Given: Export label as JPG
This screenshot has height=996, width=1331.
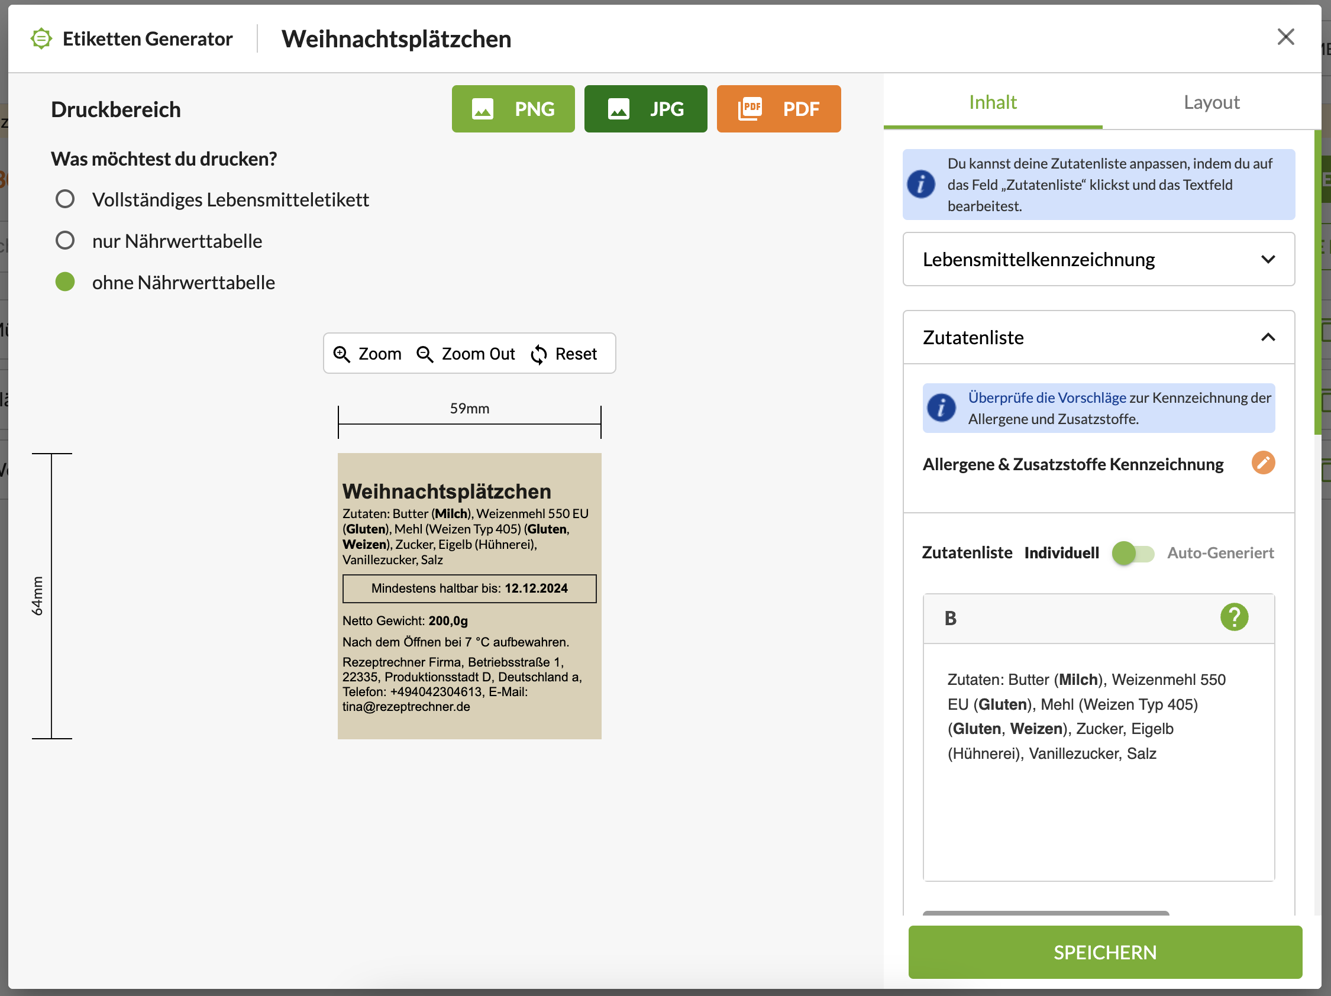Looking at the screenshot, I should point(645,109).
